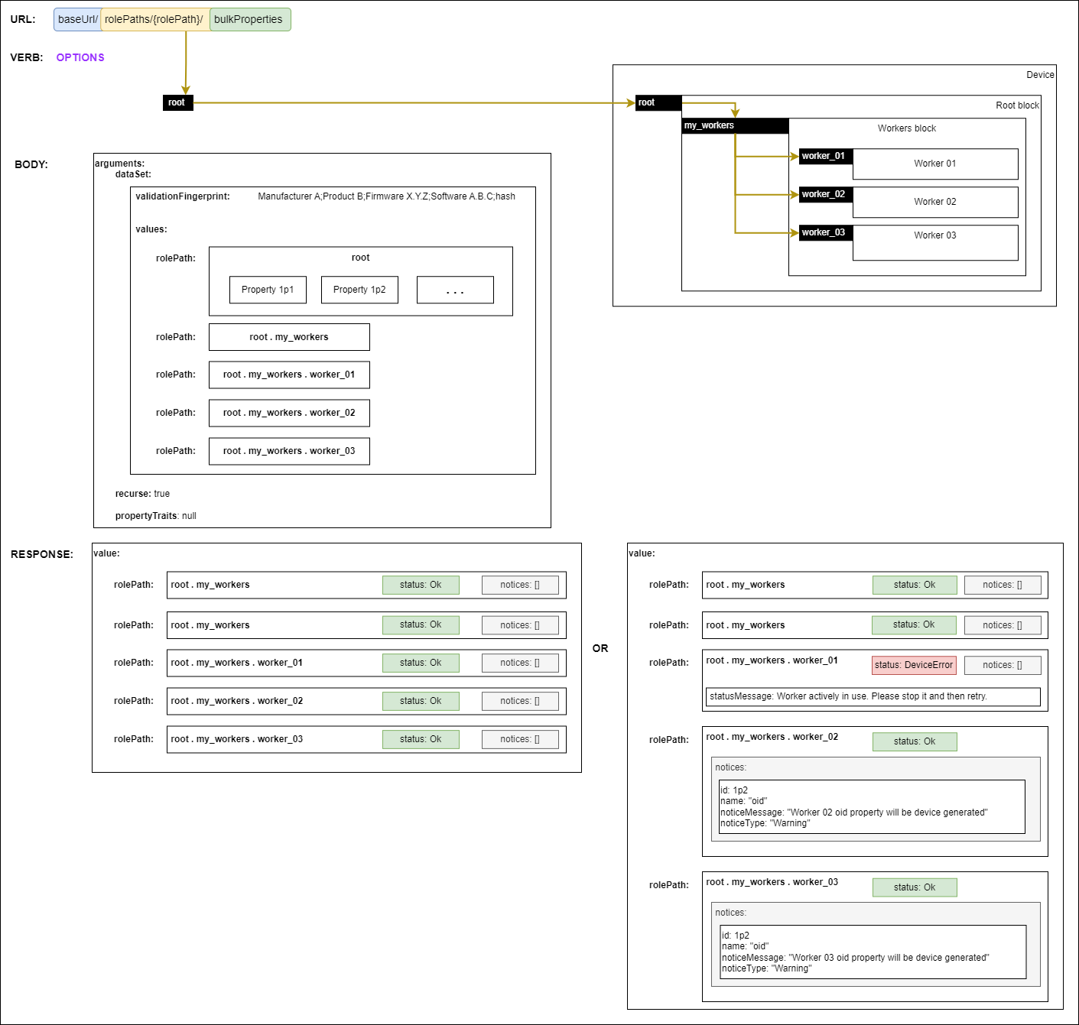Click right response notices box beside DeviceError

tap(1003, 665)
